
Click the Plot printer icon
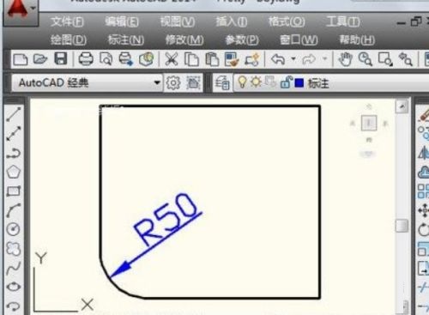(x=86, y=59)
